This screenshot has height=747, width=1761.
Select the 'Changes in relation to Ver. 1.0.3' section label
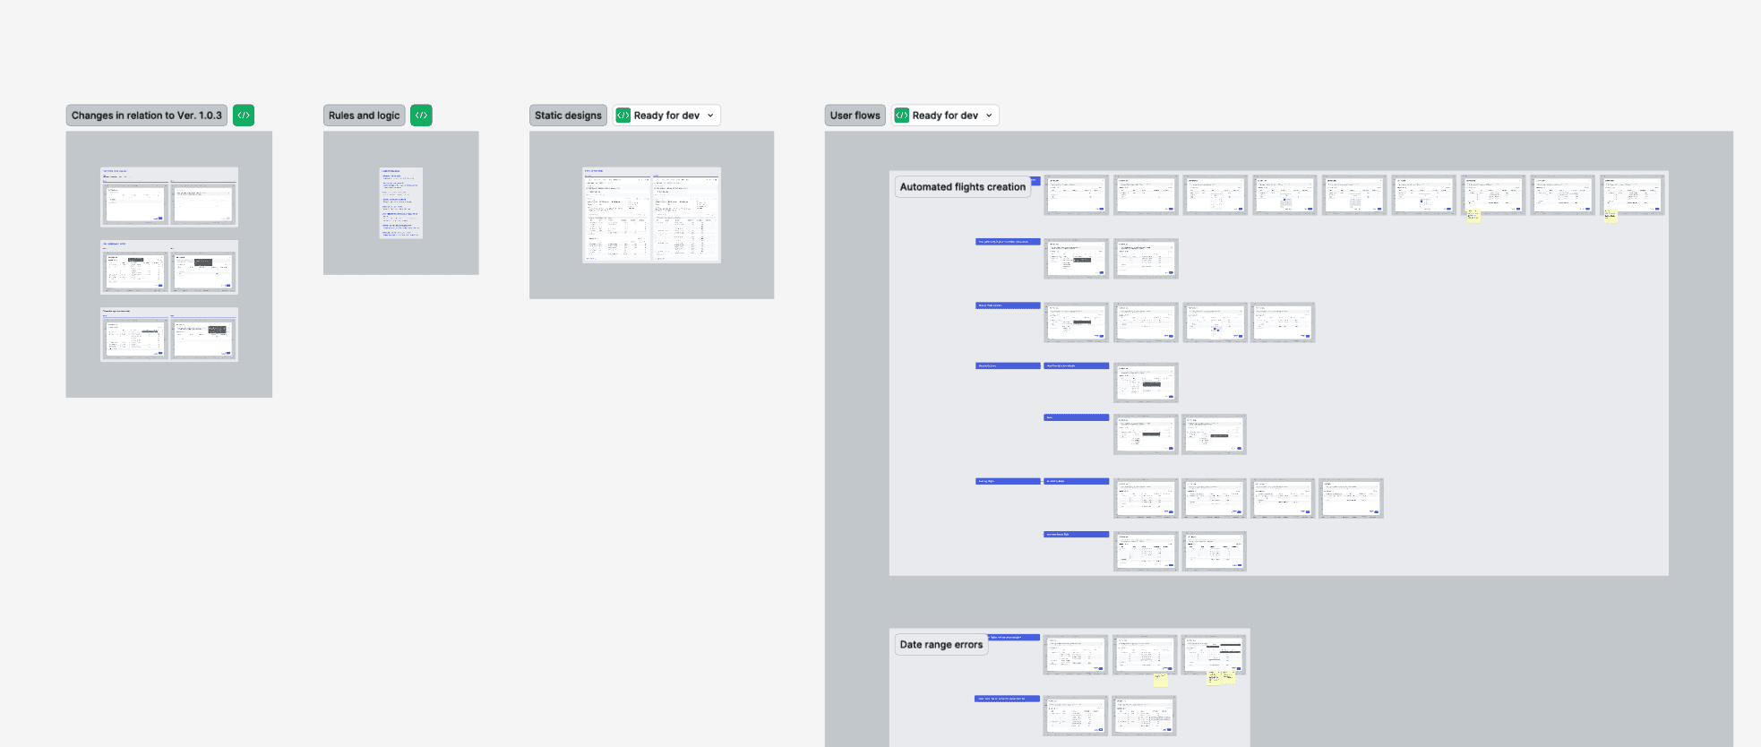(x=147, y=116)
